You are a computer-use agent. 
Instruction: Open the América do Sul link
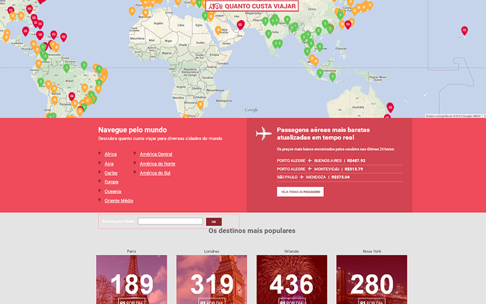[x=155, y=173]
